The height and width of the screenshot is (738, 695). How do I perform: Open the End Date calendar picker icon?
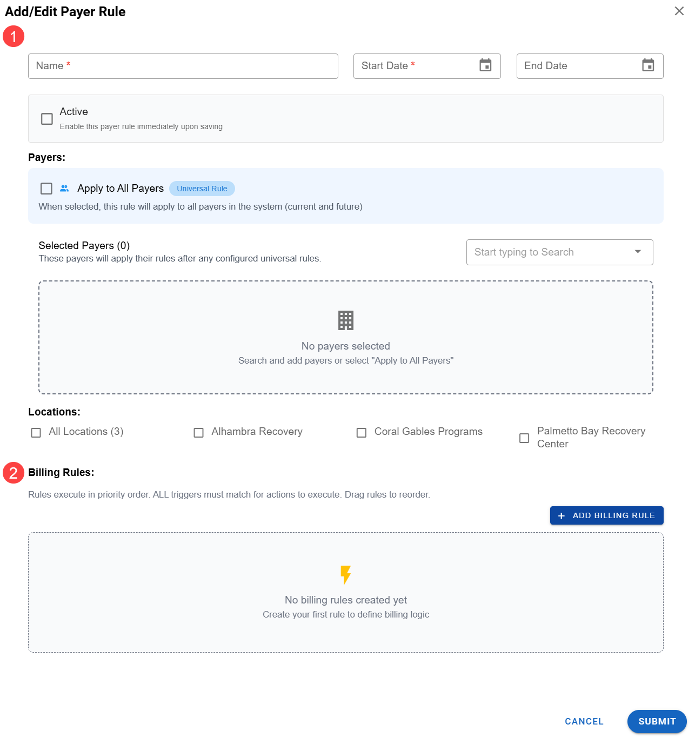[647, 65]
